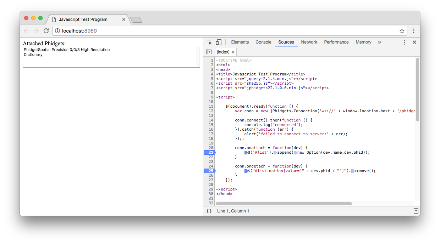Screen dimensions: 440x244
Task: Click the source editor vertical scrollbar
Action: tap(417, 89)
